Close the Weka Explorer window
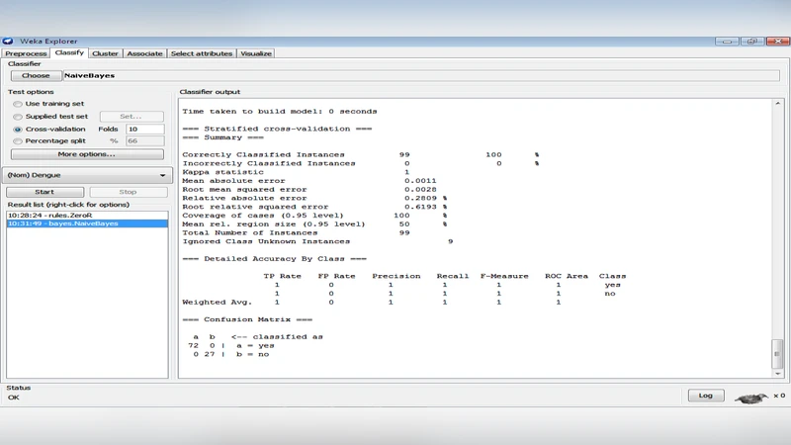The image size is (791, 445). (x=776, y=42)
